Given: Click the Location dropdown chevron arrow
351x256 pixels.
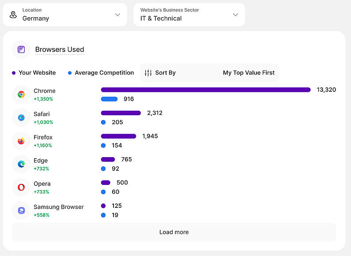Looking at the screenshot, I should tap(117, 15).
